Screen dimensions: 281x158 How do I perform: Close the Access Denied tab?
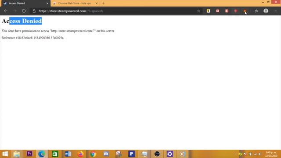(47, 3)
